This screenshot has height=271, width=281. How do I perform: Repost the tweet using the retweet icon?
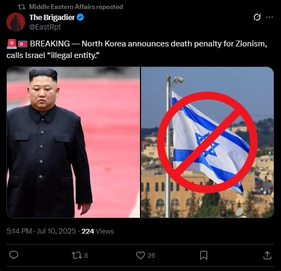[77, 255]
